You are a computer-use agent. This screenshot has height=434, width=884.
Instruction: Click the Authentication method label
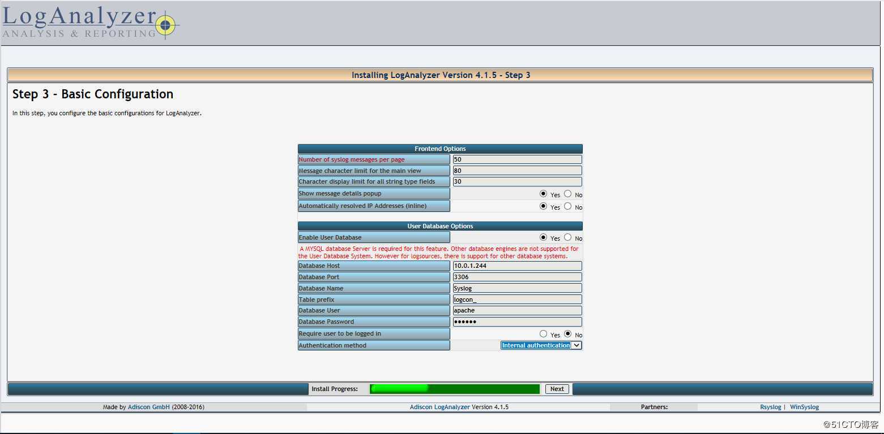pos(374,345)
